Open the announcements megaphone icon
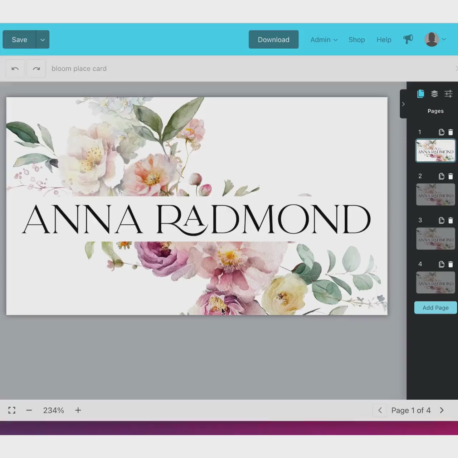The width and height of the screenshot is (458, 458). coord(408,39)
